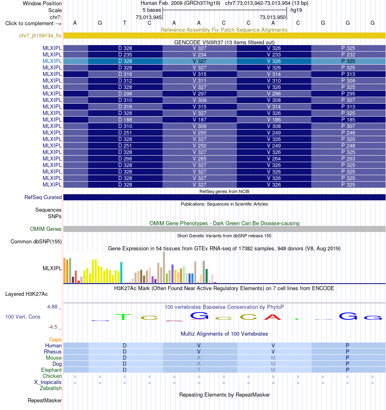Image resolution: width=386 pixels, height=410 pixels.
Task: Open 'Reference Assembly Fix Patch Sequence Alignments' title
Action: (x=224, y=30)
